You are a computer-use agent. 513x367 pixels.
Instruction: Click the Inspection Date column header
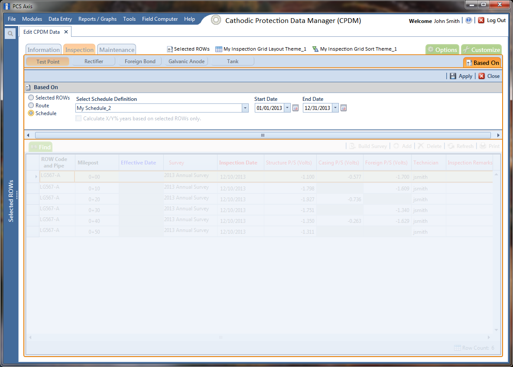click(x=240, y=162)
